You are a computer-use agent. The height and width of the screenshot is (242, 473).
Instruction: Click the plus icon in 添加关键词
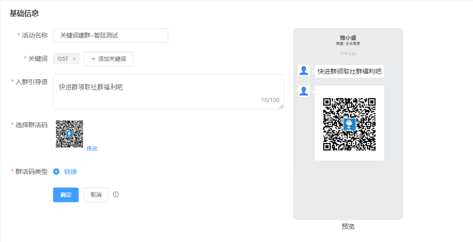[x=93, y=59]
